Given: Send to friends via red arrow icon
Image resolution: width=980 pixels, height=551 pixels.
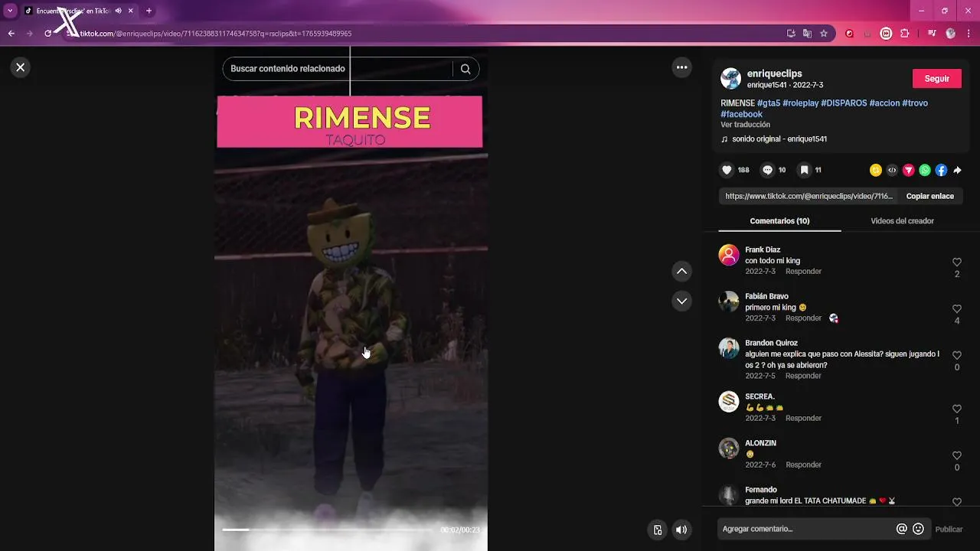Looking at the screenshot, I should [x=909, y=170].
